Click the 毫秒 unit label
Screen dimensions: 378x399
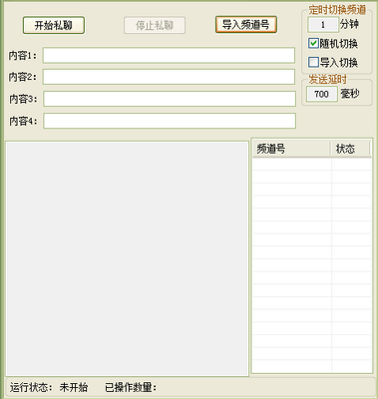350,94
